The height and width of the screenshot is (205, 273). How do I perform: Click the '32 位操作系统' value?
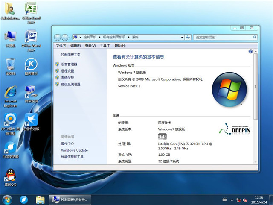coord(168,161)
